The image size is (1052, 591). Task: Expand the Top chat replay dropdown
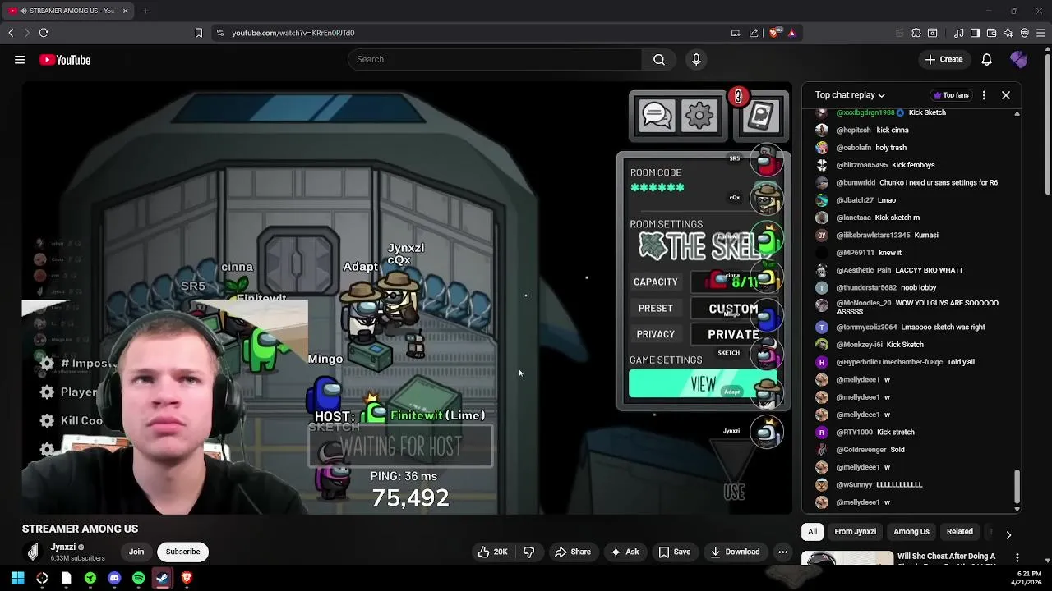[x=850, y=95]
